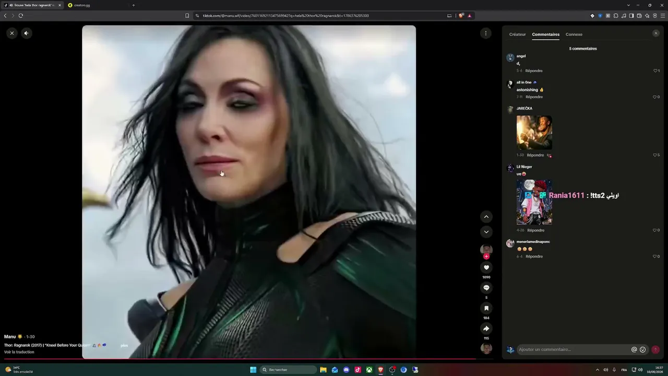Go back in the browser
The width and height of the screenshot is (668, 376).
[5, 16]
